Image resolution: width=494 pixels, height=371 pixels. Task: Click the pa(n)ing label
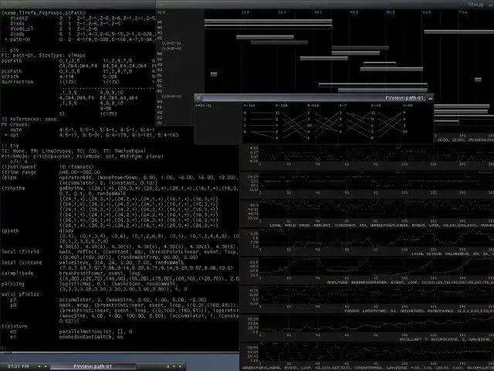[13, 284]
